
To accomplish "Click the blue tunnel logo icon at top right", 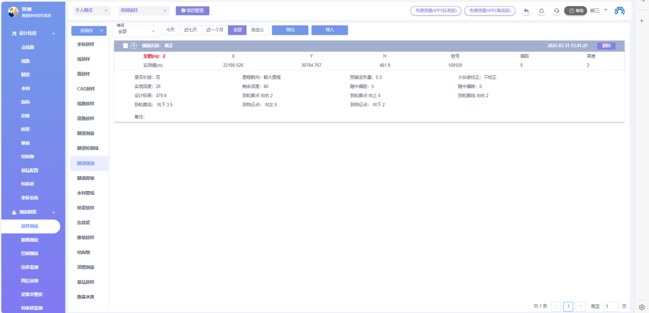I will (x=620, y=11).
